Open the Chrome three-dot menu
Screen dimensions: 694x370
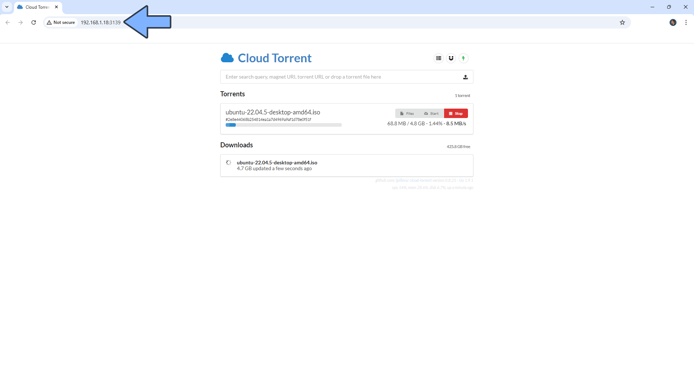click(686, 22)
